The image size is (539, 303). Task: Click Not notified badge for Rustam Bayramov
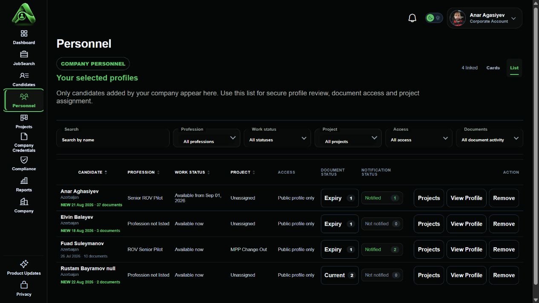382,275
